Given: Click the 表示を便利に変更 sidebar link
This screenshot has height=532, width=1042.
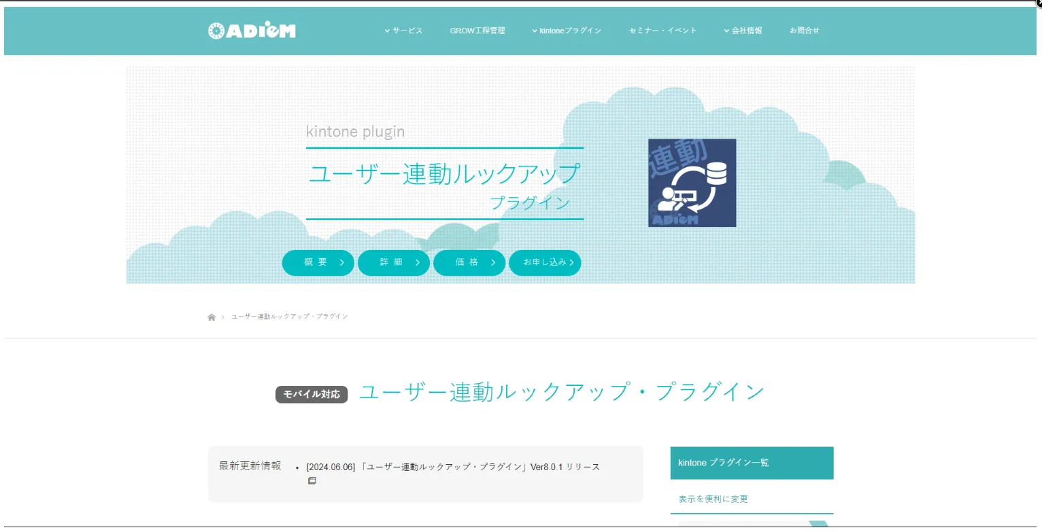Looking at the screenshot, I should (713, 499).
